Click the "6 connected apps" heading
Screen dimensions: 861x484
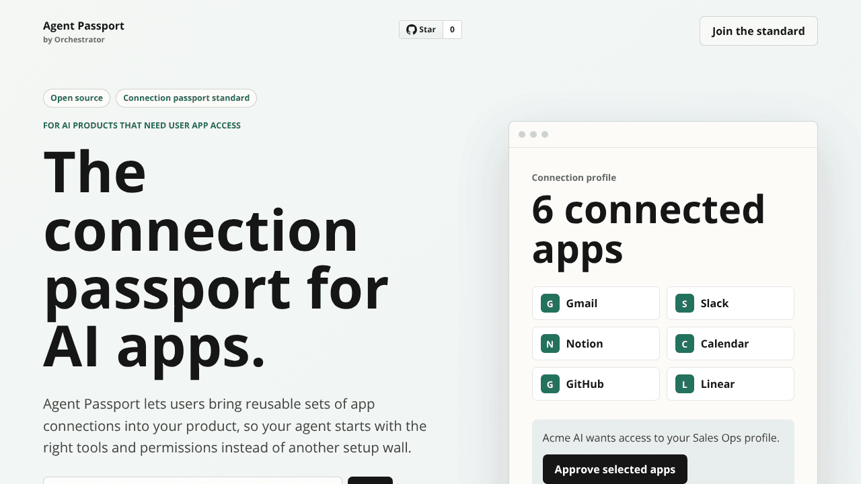tap(648, 229)
